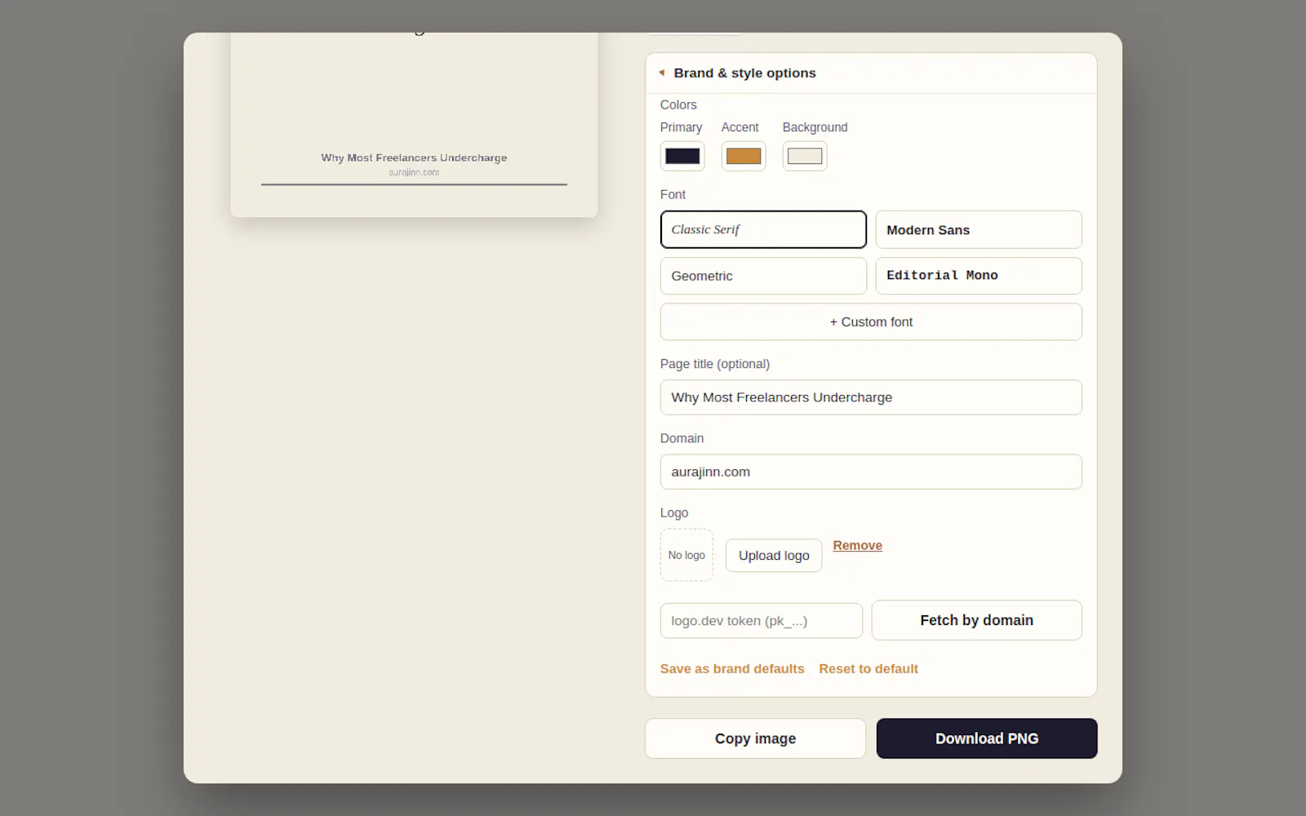Open the Primary color swatch
The width and height of the screenshot is (1306, 816).
tap(682, 156)
